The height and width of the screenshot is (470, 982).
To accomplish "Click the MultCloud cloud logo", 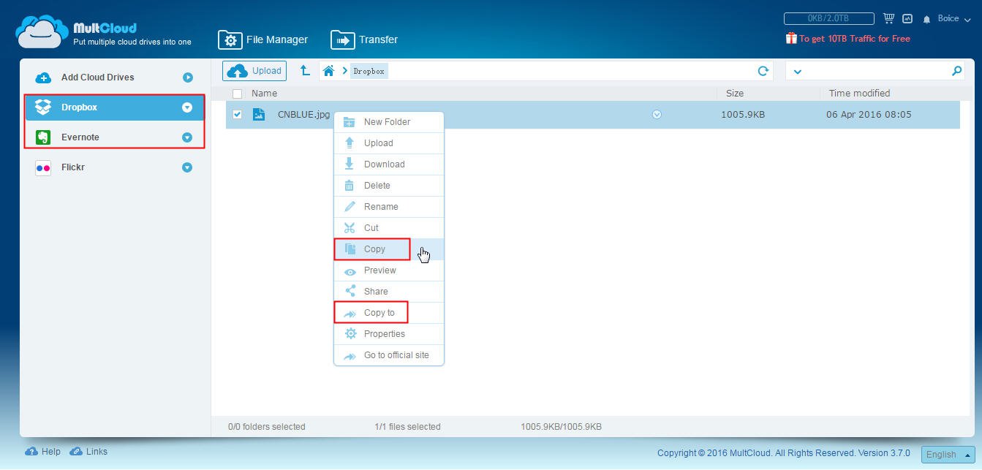I will click(41, 31).
